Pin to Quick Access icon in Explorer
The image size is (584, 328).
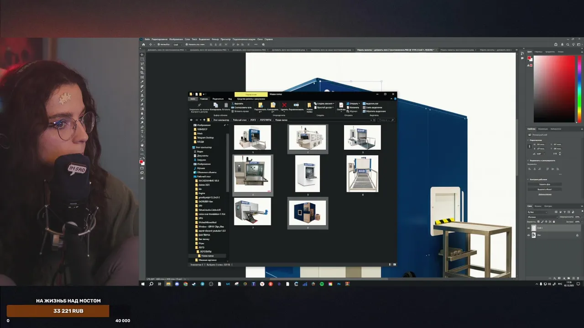[x=199, y=105]
